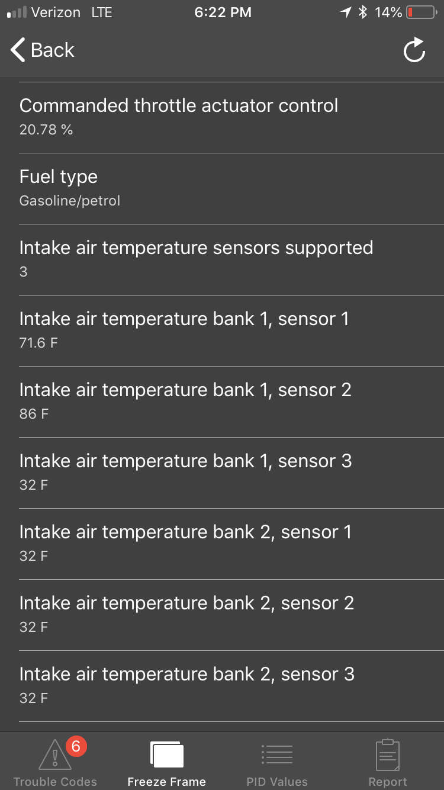Tap the Bluetooth status icon
The image size is (444, 790).
click(x=363, y=12)
